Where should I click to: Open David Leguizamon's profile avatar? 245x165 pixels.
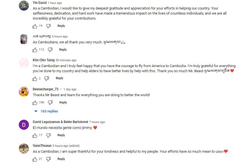pyautogui.click(x=24, y=125)
